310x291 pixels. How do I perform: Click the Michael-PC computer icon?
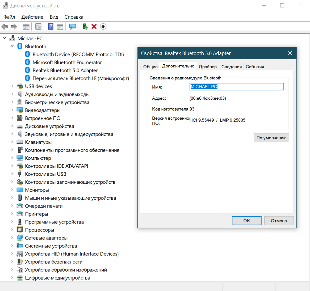(12, 38)
